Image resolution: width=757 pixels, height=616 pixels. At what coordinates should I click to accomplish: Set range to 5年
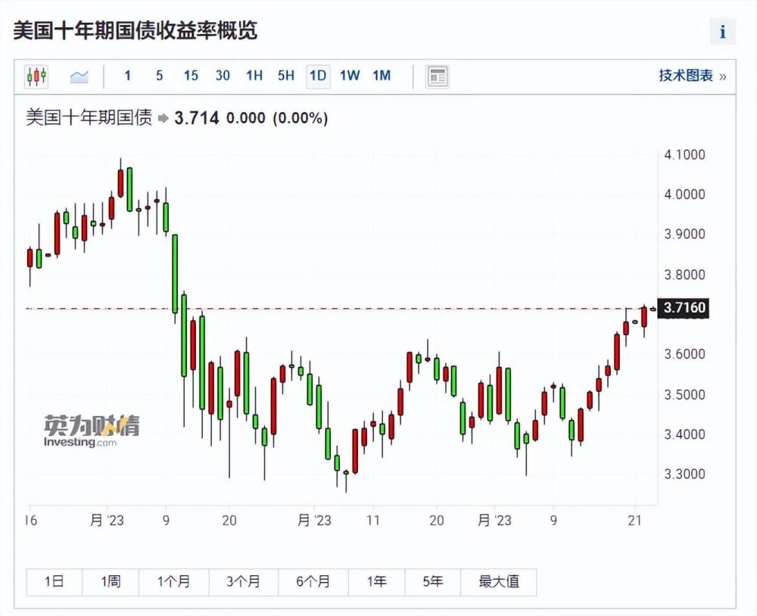433,582
